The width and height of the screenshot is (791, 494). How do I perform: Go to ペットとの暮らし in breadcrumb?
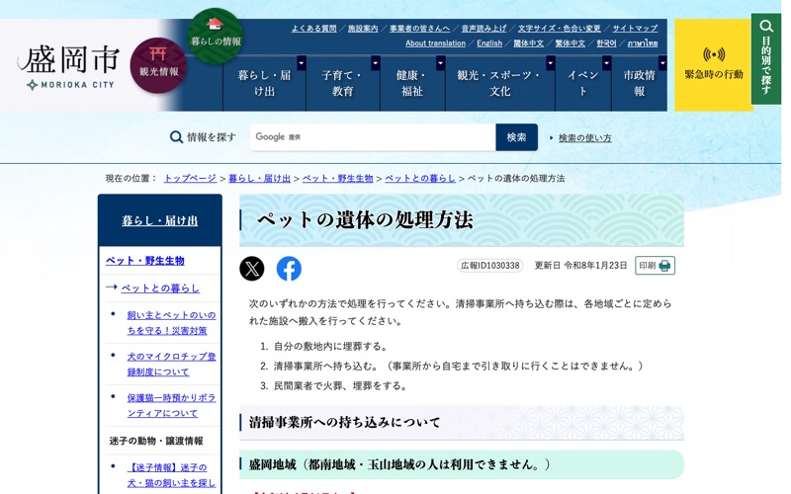click(x=420, y=178)
